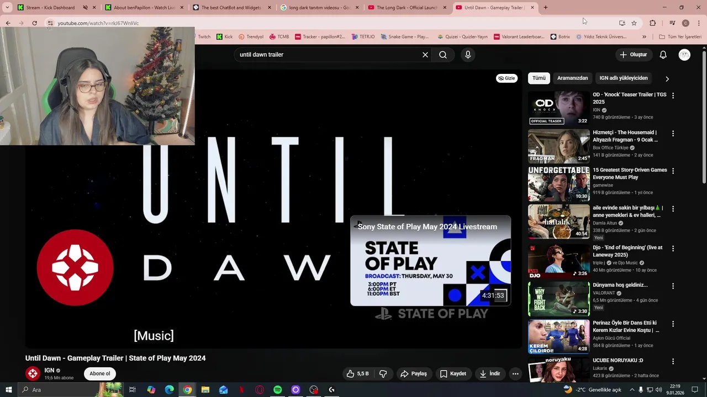Open options for 'Dünyama hoş geldiniz' video
Screen dimensions: 707x397
[673, 286]
